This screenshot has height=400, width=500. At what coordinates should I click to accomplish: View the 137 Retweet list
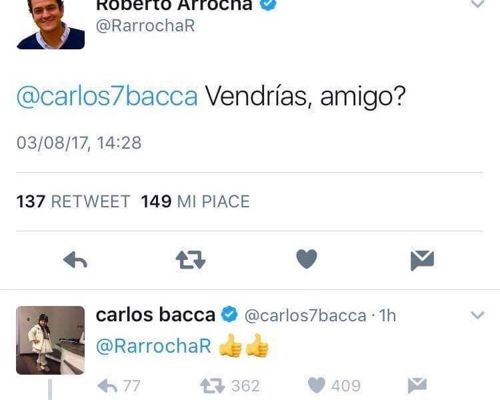pyautogui.click(x=73, y=201)
